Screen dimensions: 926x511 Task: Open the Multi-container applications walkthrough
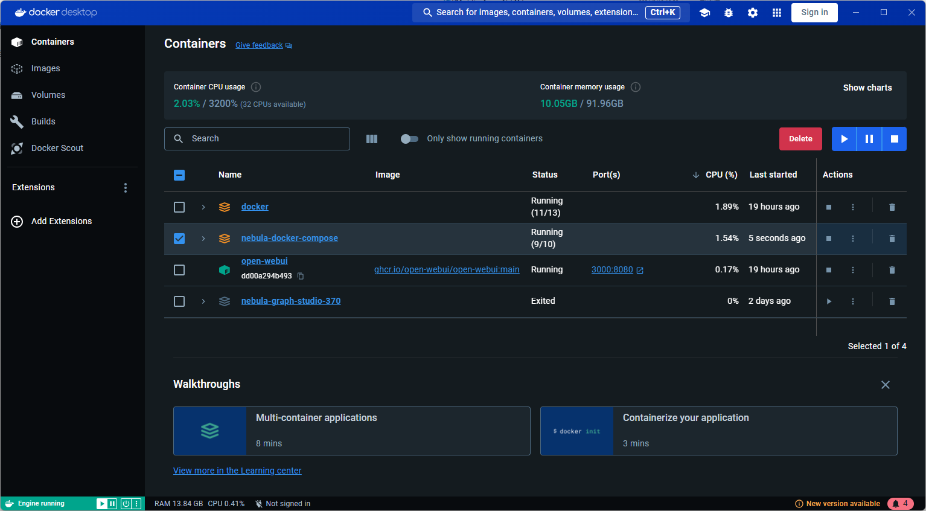(x=352, y=431)
